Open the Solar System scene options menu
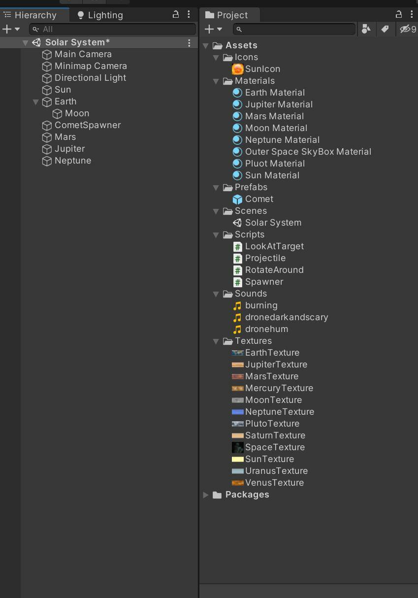 pyautogui.click(x=189, y=43)
